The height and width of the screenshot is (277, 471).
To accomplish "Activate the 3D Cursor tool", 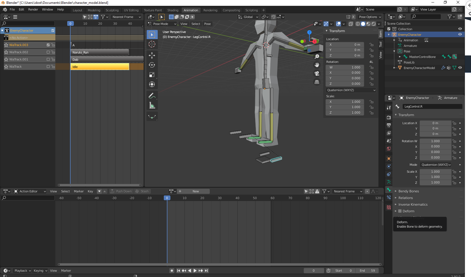I will (x=152, y=44).
